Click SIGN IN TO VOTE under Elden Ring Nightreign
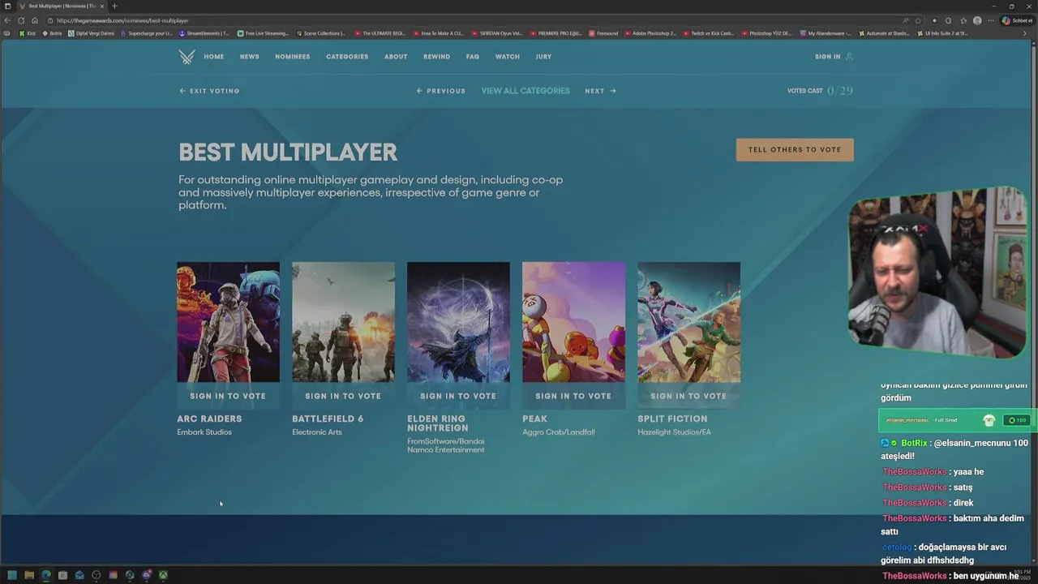This screenshot has width=1038, height=584. point(458,396)
